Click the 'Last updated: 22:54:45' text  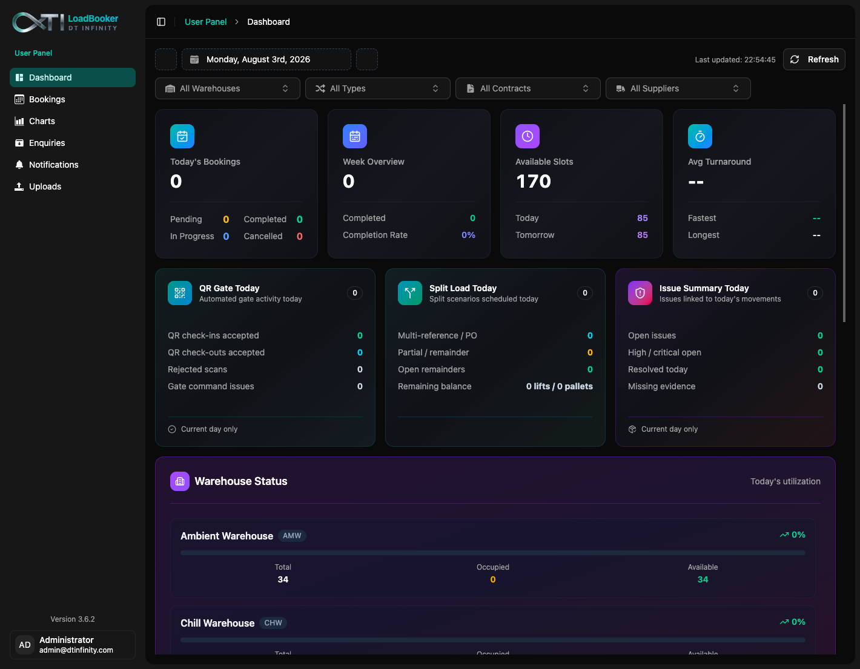(735, 60)
